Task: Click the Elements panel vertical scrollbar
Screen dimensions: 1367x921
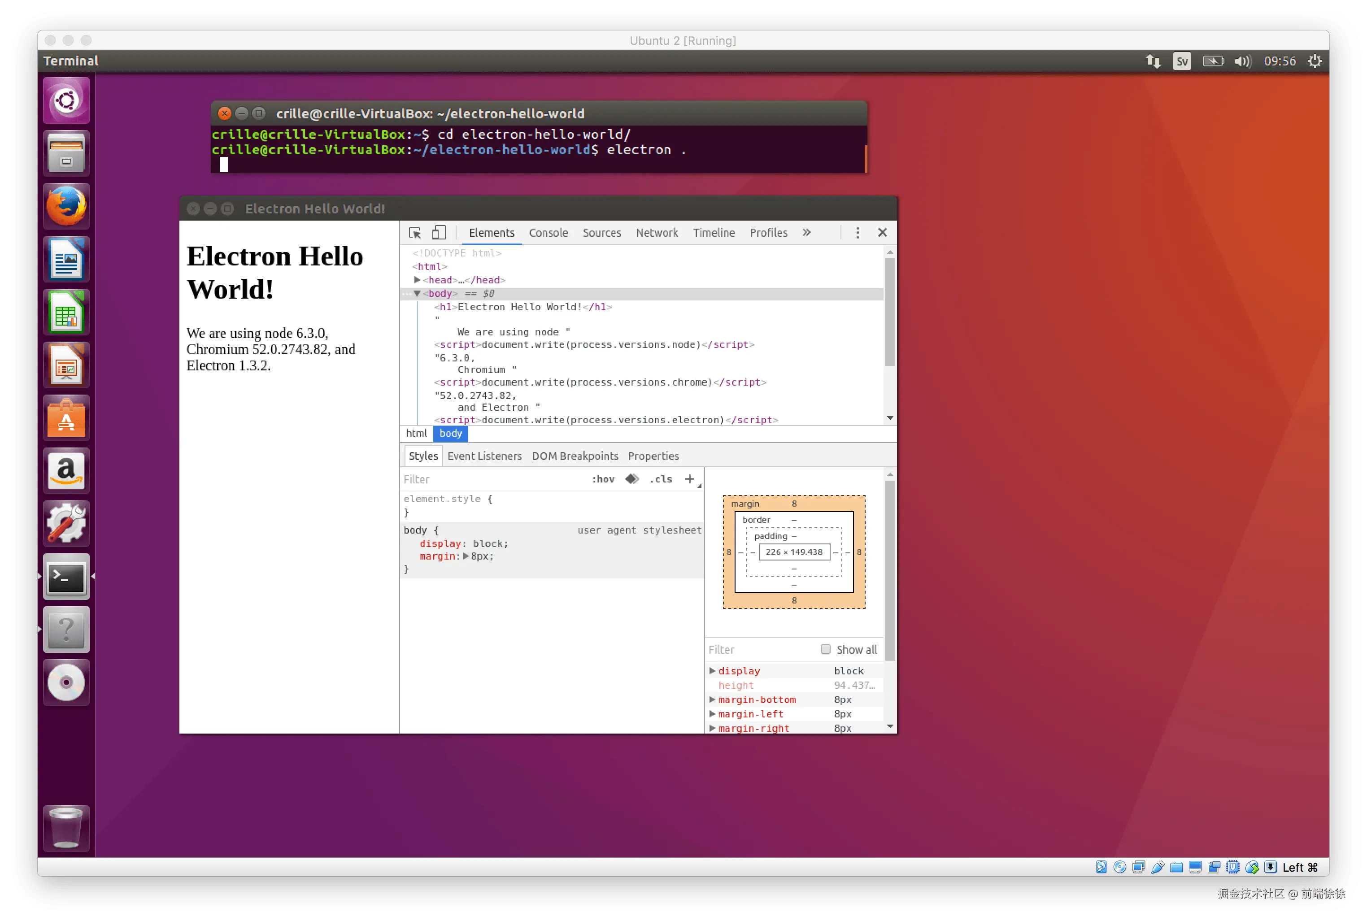Action: coord(890,311)
